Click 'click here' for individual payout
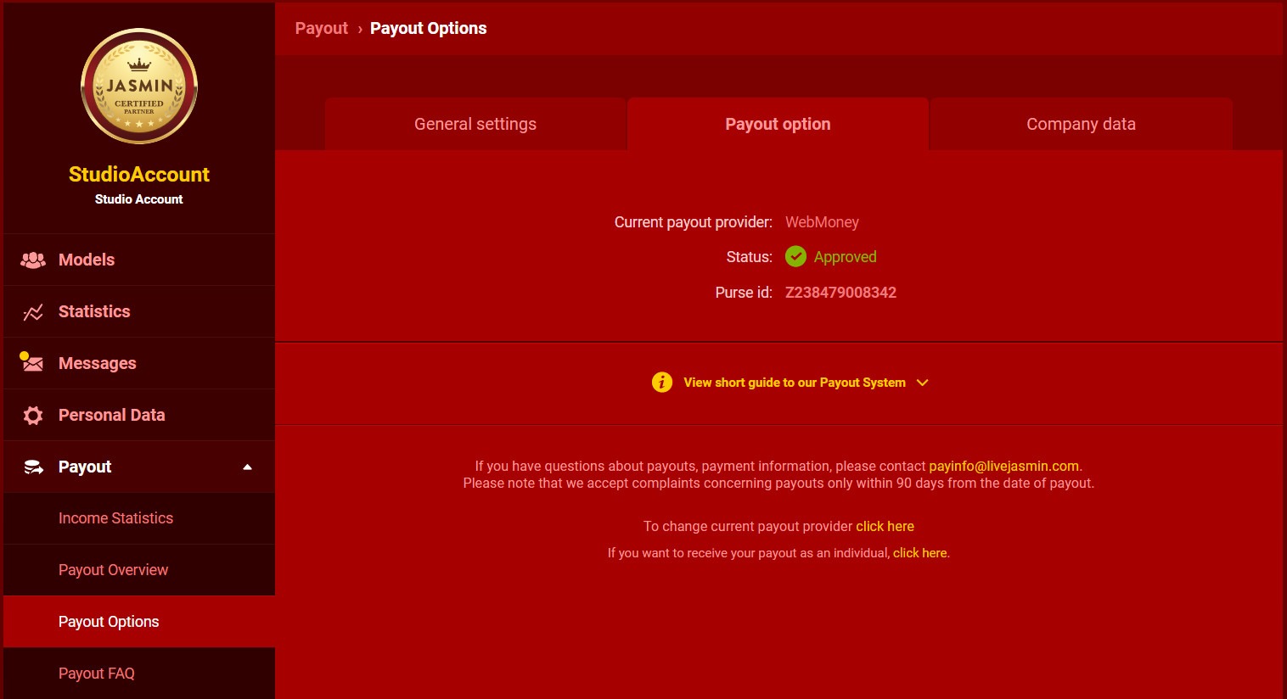Image resolution: width=1287 pixels, height=699 pixels. coord(919,553)
